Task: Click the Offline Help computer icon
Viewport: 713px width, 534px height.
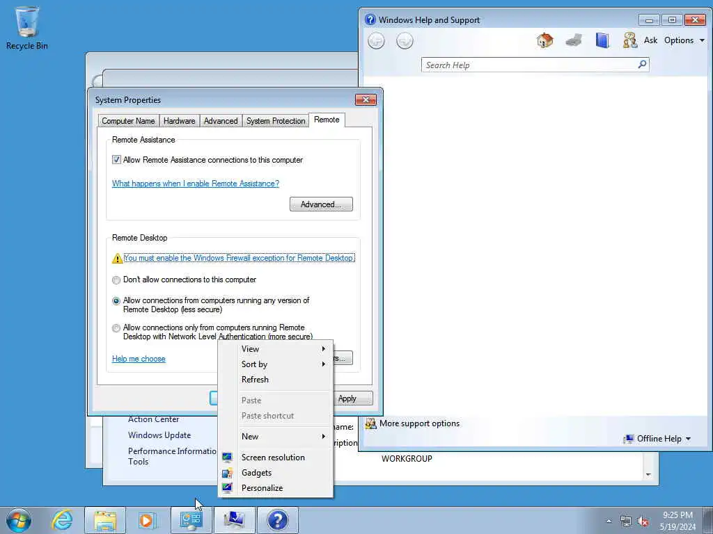Action: (629, 439)
